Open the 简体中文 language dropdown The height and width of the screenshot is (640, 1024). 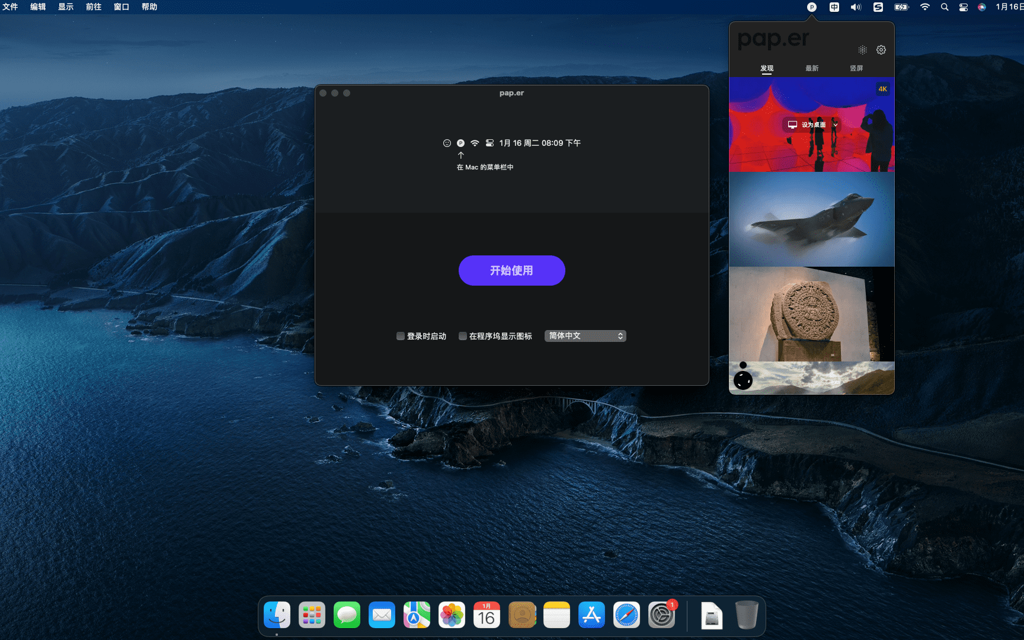(585, 336)
